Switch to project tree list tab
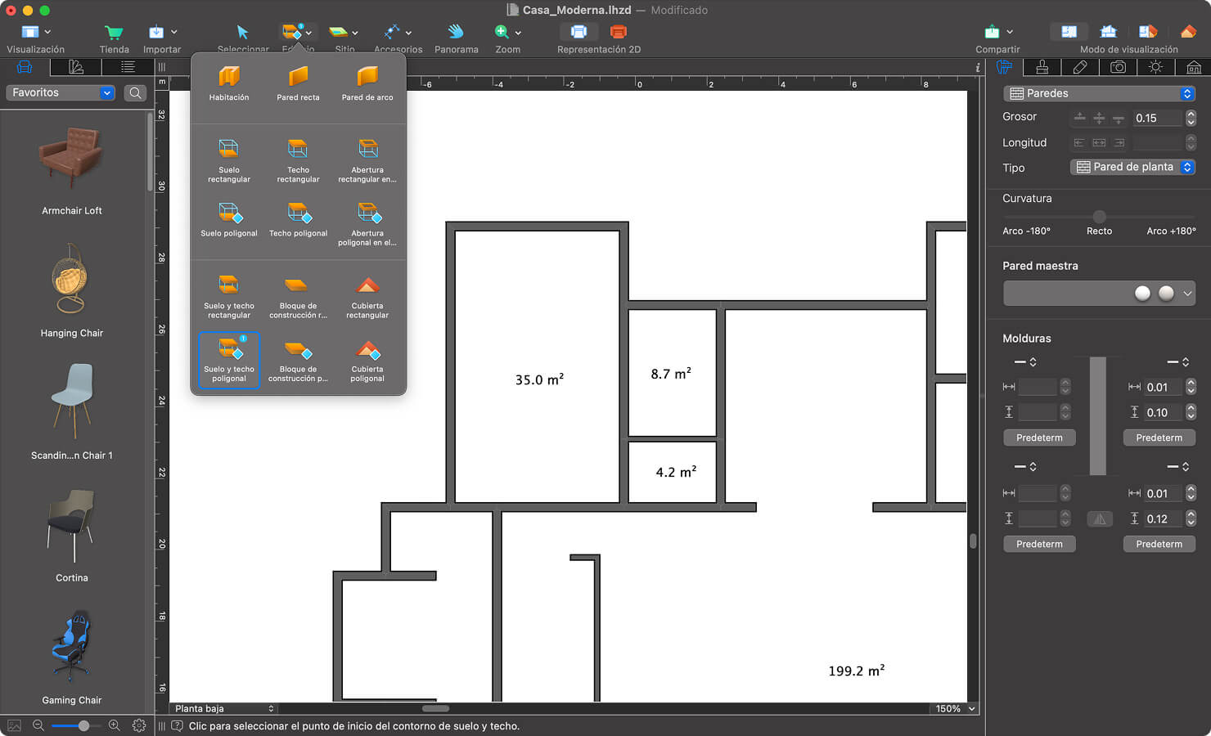Image resolution: width=1211 pixels, height=736 pixels. point(128,67)
